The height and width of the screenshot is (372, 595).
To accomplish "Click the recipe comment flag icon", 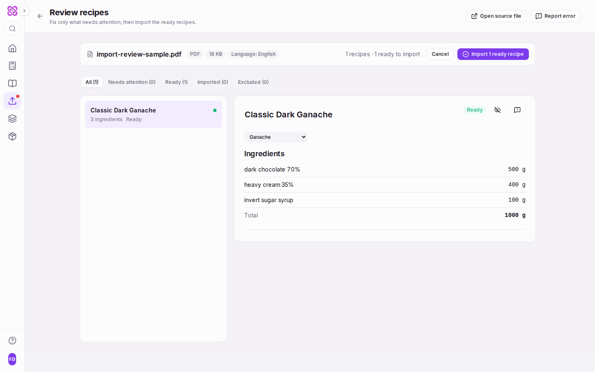I will point(517,110).
